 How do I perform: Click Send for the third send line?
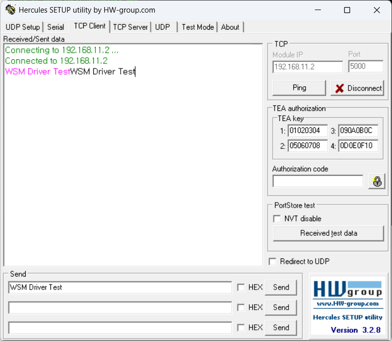281,327
